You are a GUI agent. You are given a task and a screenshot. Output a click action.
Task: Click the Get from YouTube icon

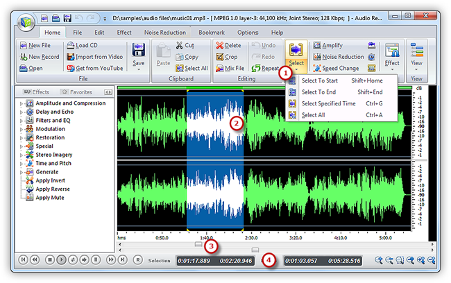pos(71,68)
